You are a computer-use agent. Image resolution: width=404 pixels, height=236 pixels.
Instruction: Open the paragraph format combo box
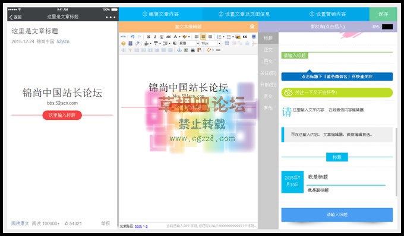pyautogui.click(x=189, y=43)
